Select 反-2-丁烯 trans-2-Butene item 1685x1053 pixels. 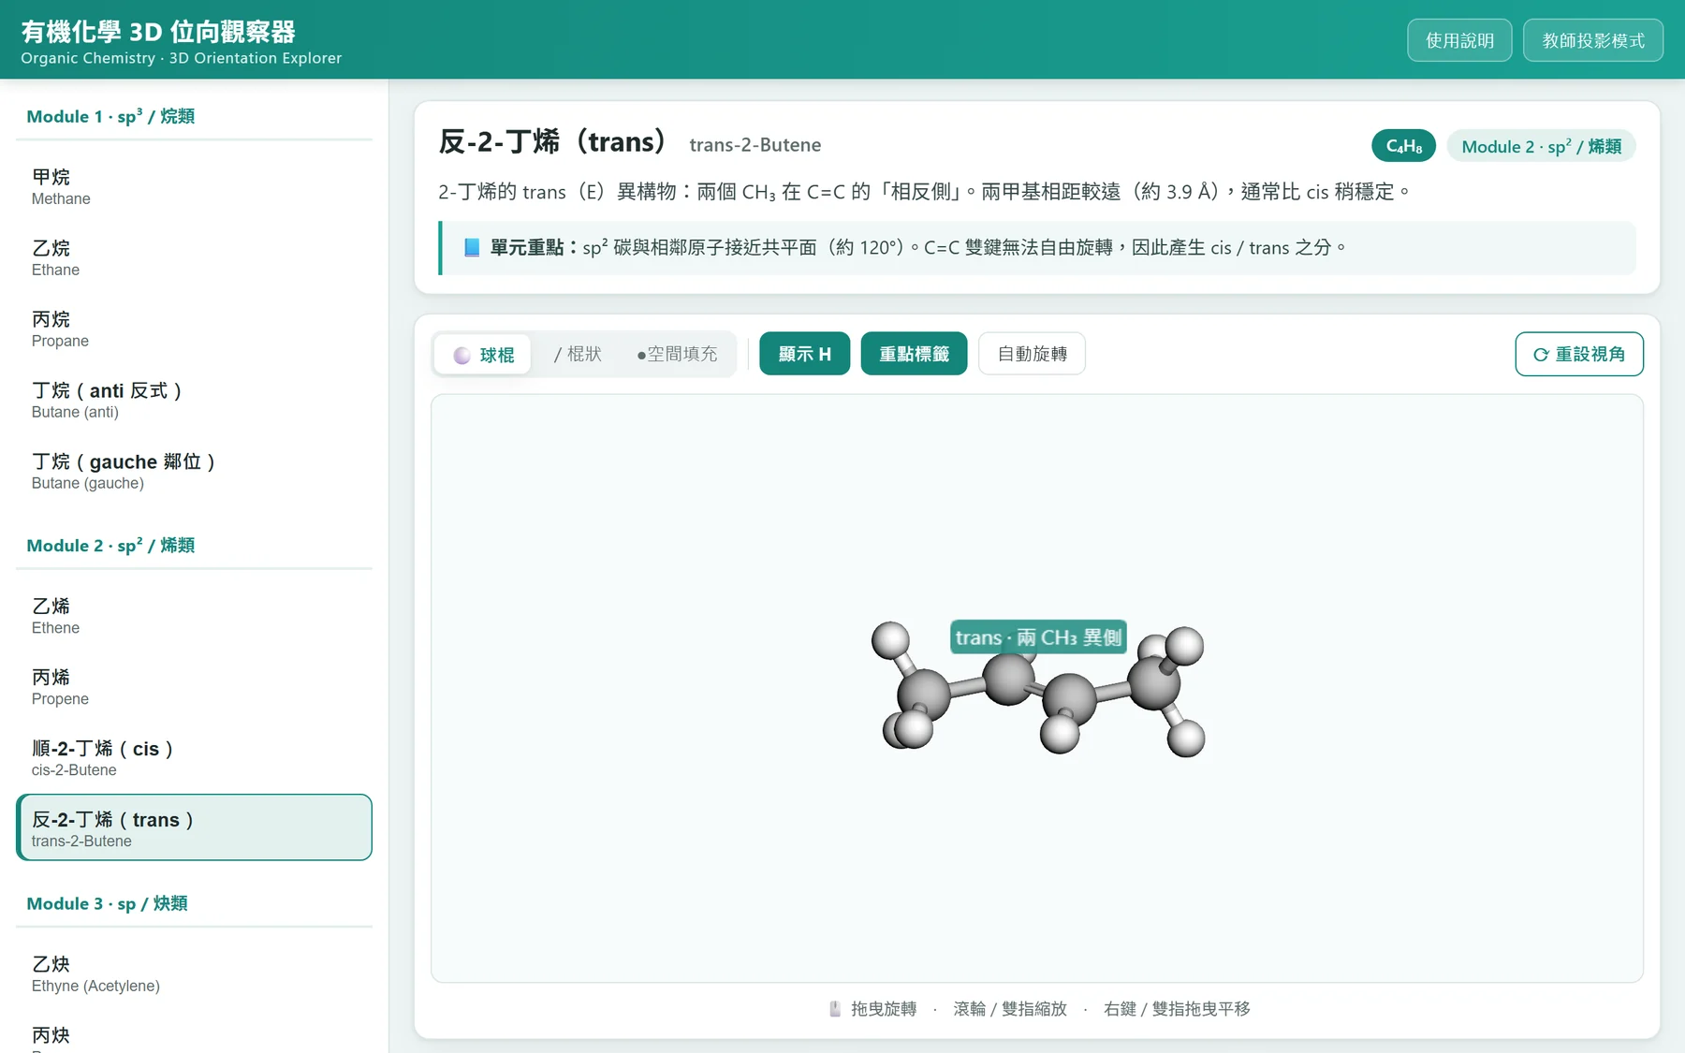coord(194,827)
